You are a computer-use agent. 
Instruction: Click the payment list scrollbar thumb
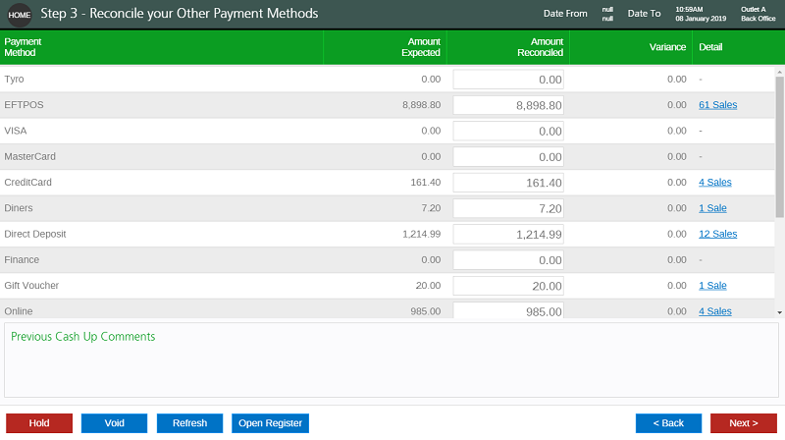779,147
